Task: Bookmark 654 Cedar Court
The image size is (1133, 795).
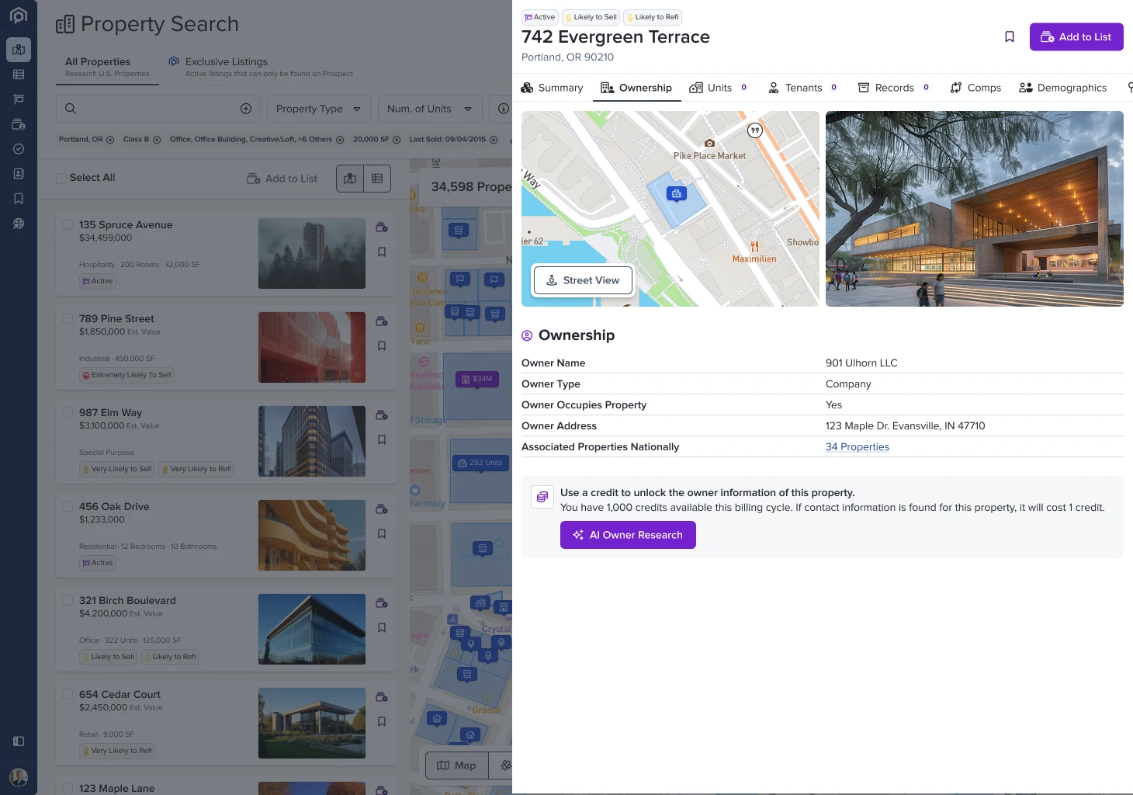Action: (382, 722)
